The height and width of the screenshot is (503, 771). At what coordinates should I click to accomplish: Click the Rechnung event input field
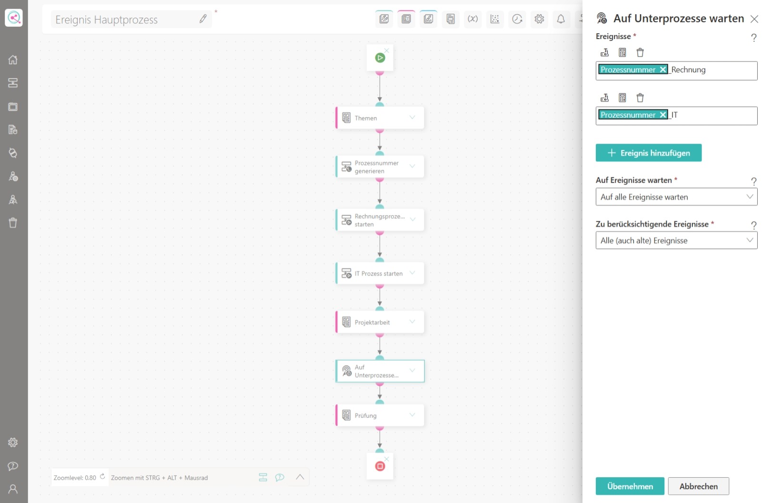(x=676, y=70)
